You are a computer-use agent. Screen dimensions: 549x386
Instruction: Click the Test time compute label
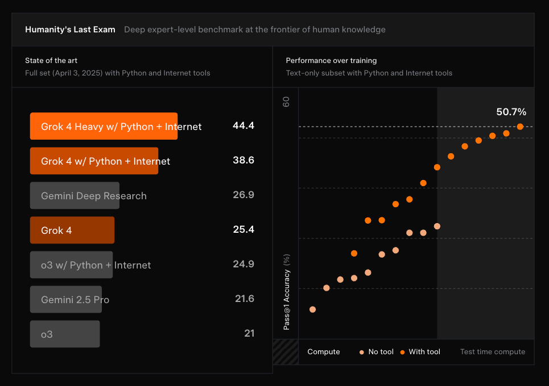click(492, 352)
